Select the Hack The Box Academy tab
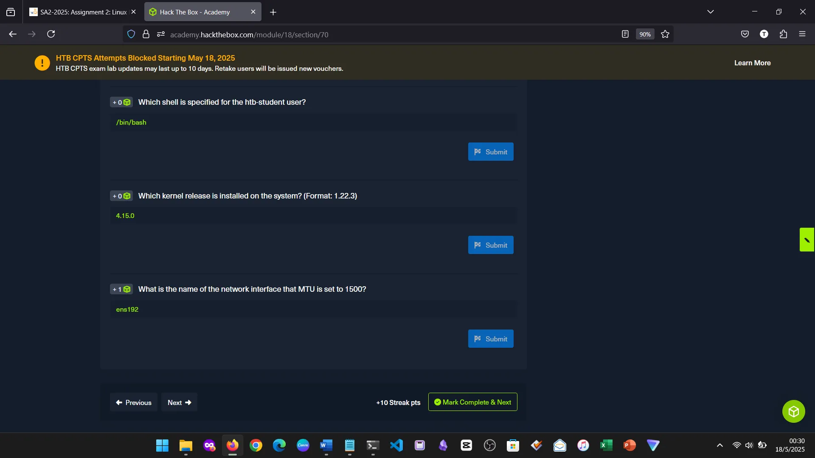The width and height of the screenshot is (815, 458). tap(195, 11)
